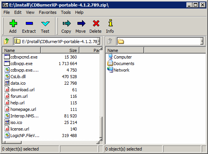Screen dimensions: 208x154
Task: Click the size value 470 528
Action: pos(69,77)
